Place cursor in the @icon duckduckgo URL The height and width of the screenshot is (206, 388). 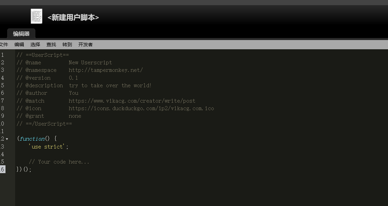pyautogui.click(x=141, y=108)
